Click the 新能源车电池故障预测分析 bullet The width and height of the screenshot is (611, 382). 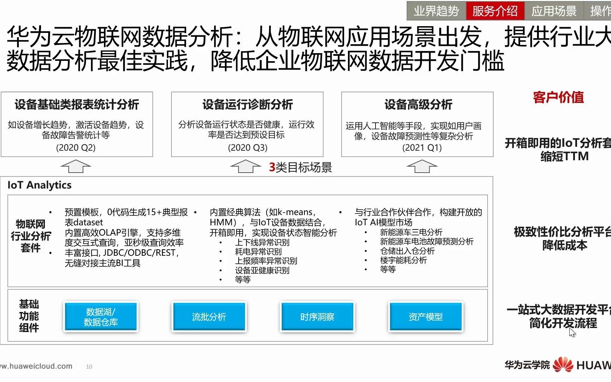[x=427, y=241]
